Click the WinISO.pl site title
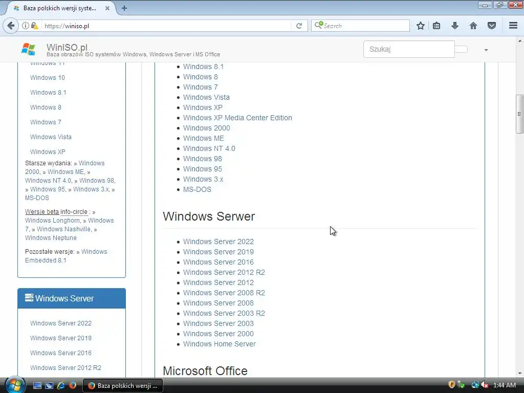 (67, 48)
